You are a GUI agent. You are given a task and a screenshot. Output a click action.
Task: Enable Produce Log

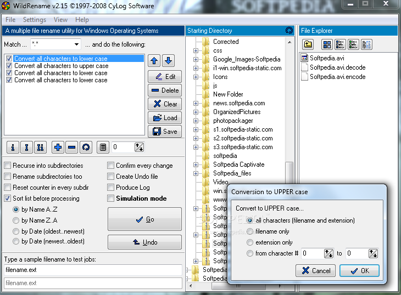point(111,188)
